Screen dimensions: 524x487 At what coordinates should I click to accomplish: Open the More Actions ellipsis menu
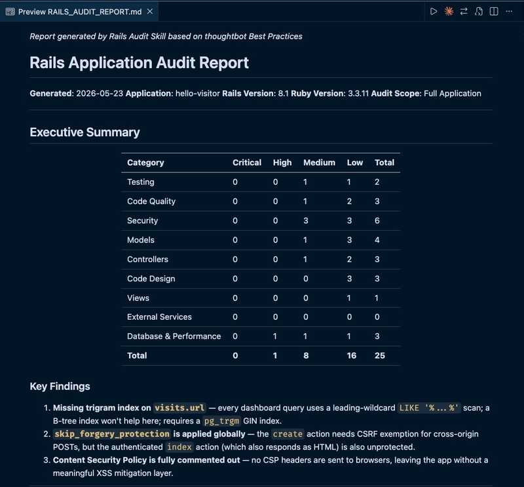click(x=509, y=11)
